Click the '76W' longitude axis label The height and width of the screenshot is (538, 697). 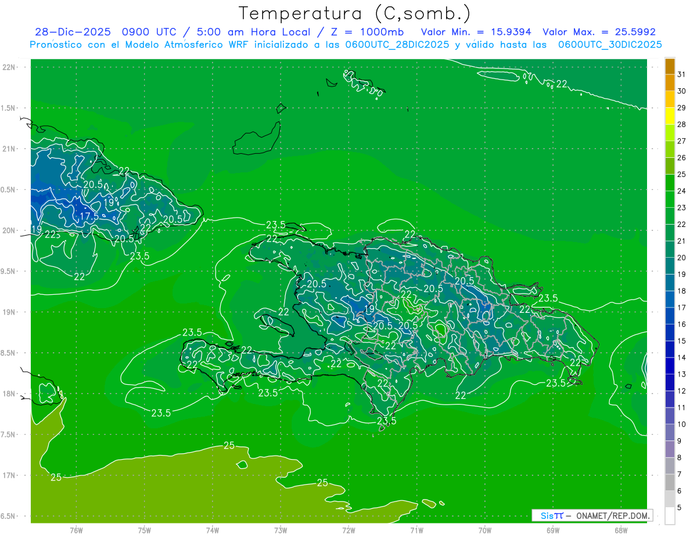click(76, 530)
